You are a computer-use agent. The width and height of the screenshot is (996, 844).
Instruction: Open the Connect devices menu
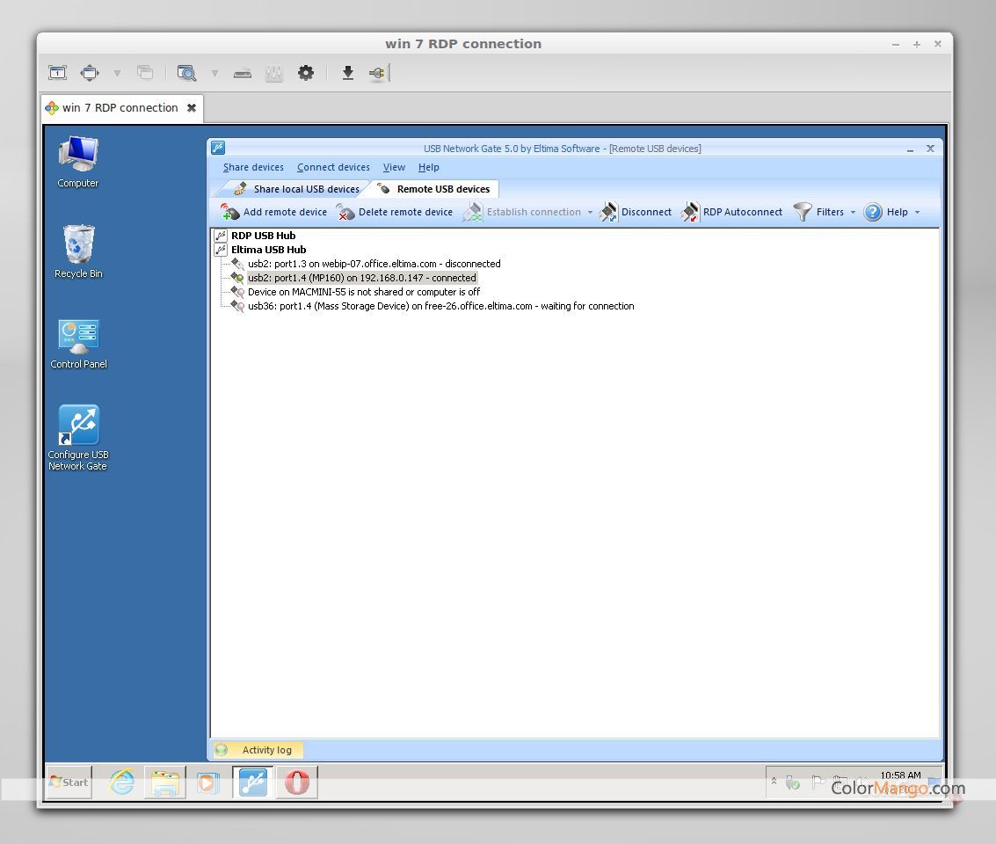tap(333, 167)
